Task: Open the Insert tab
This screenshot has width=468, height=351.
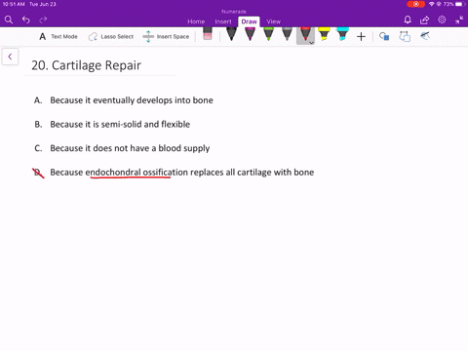Action: click(x=223, y=21)
